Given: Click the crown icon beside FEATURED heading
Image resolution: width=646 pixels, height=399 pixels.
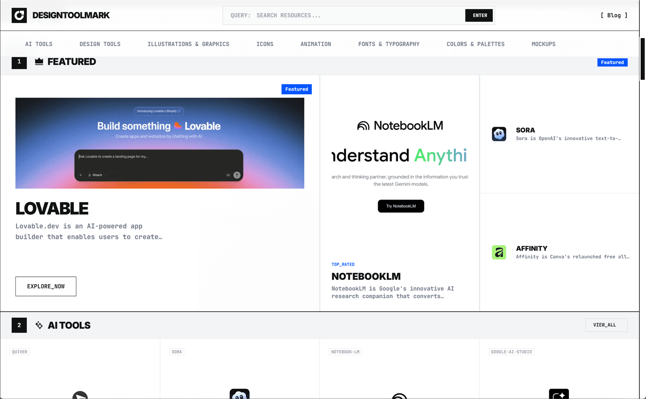Looking at the screenshot, I should (39, 62).
